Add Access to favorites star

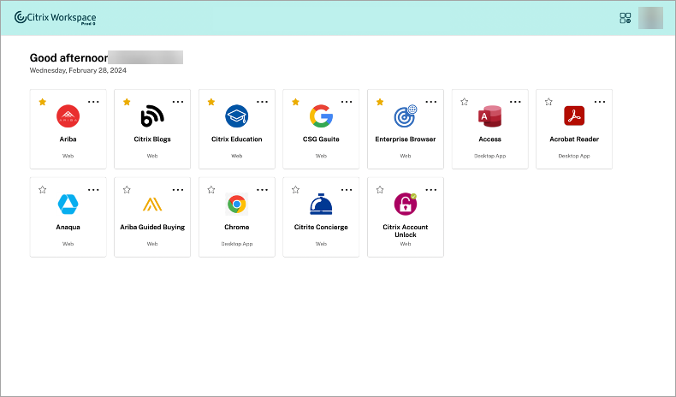pyautogui.click(x=465, y=102)
